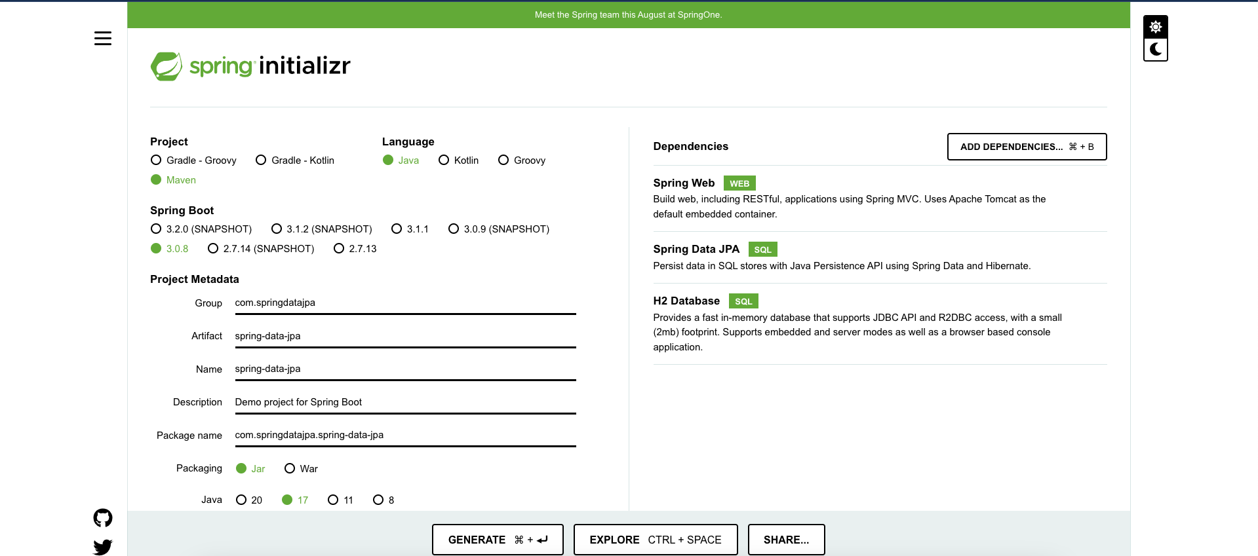Screen dimensions: 1258x556
Task: Click the Spring Initializr logo
Action: [x=250, y=66]
